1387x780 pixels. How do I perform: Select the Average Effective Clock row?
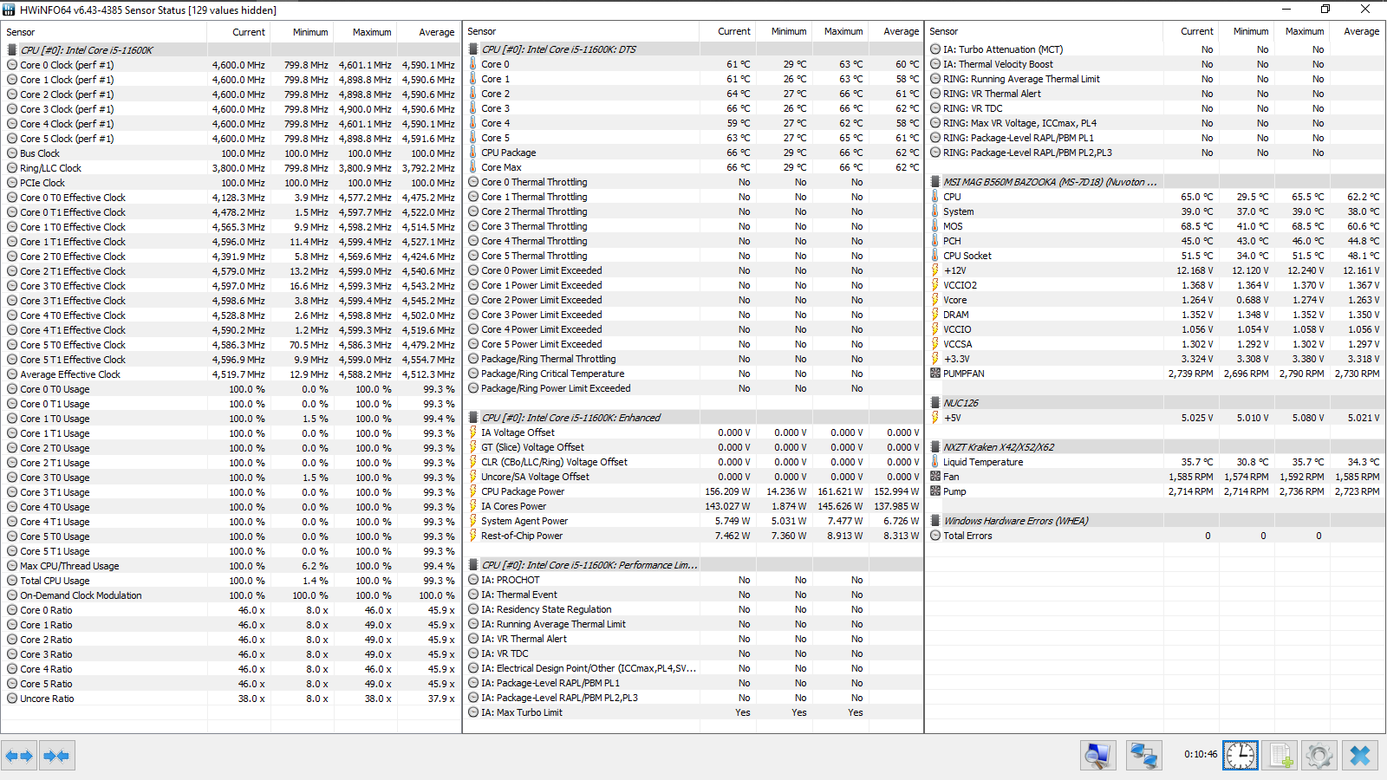coord(231,374)
